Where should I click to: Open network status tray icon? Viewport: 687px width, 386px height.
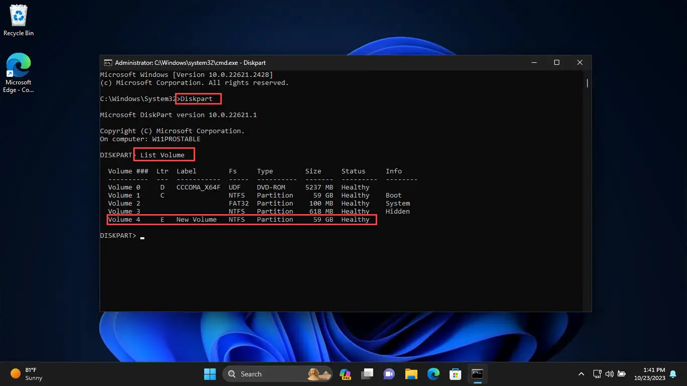(597, 374)
